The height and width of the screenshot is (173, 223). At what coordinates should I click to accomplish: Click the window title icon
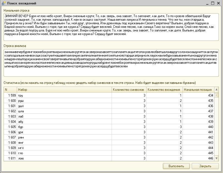click(x=3, y=3)
